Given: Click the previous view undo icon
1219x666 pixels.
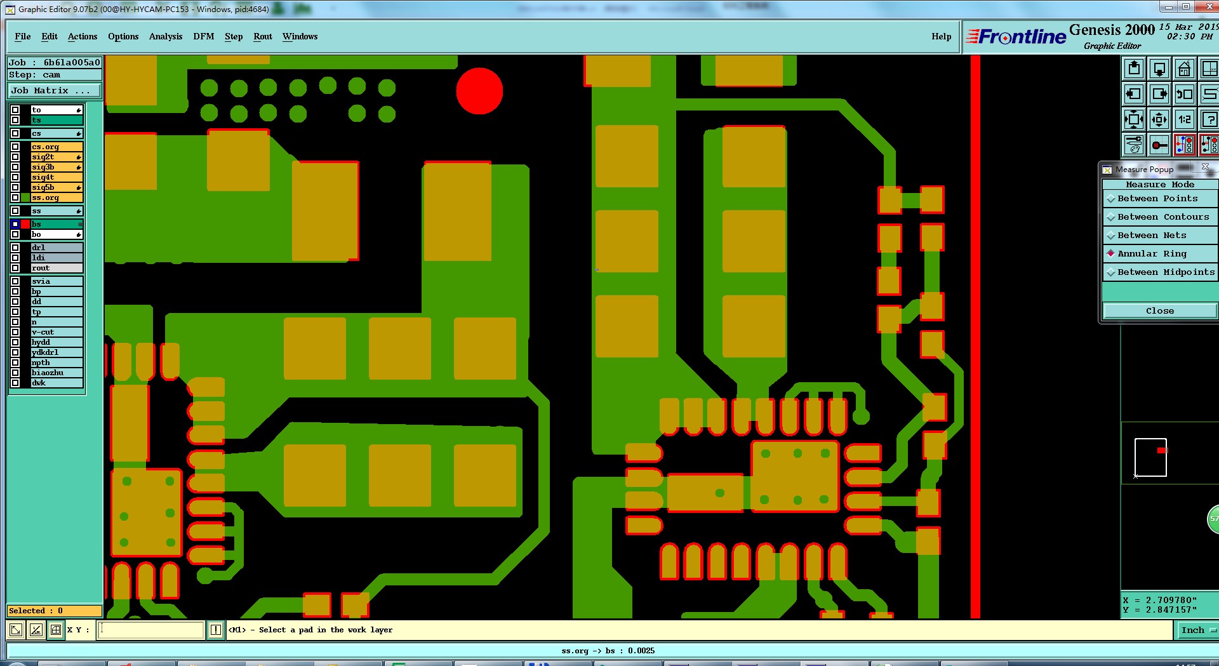Looking at the screenshot, I should coord(1185,94).
